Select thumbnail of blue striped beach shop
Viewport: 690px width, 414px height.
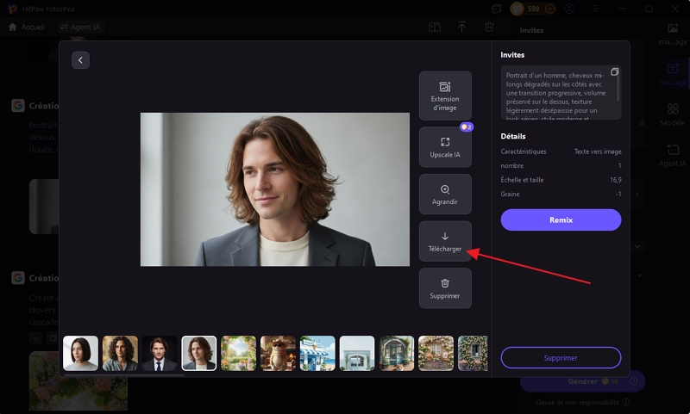[x=317, y=353]
